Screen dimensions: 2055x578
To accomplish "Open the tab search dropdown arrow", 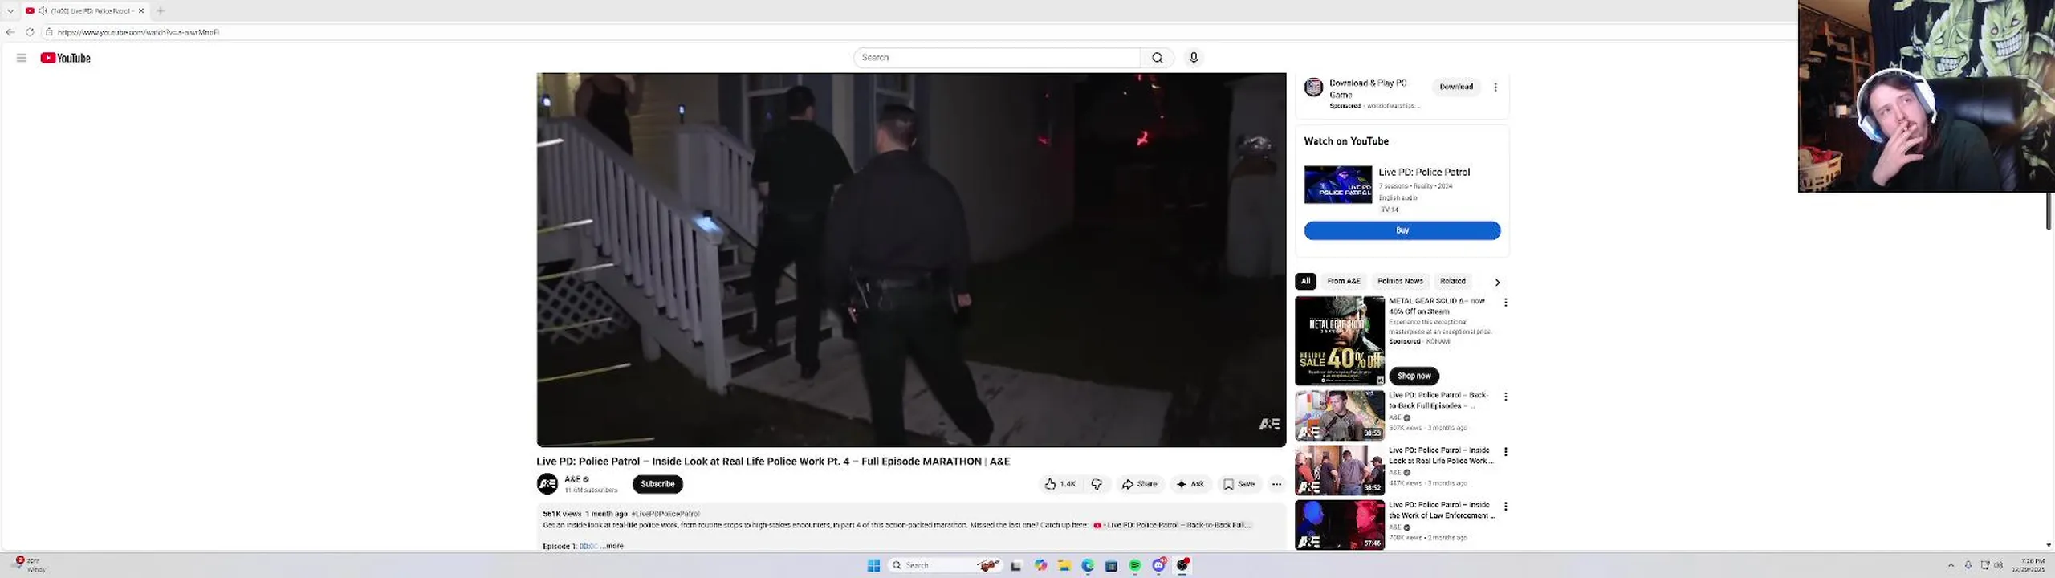I will (x=10, y=10).
